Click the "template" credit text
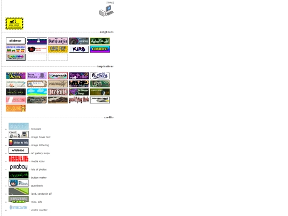This screenshot has height=216, width=288. (36, 129)
